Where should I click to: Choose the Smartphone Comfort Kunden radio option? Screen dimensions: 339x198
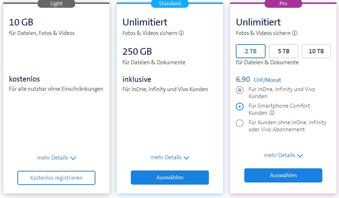(240, 107)
